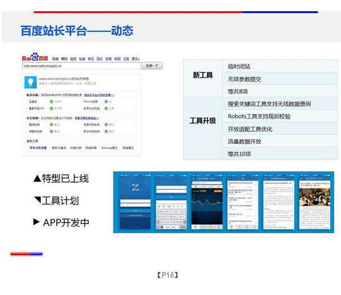Click the 流量数据开放 row in the table

(x=244, y=141)
